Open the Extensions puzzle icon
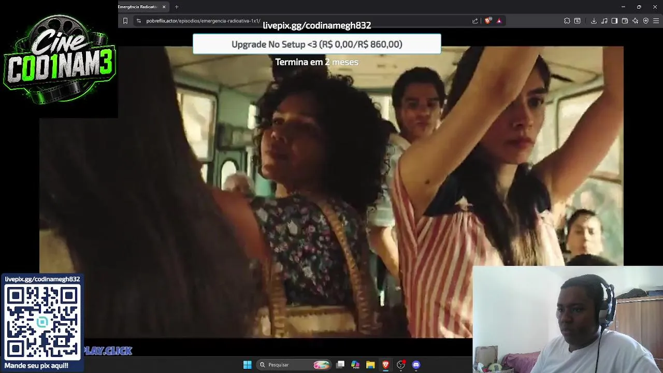Image resolution: width=663 pixels, height=373 pixels. pos(567,21)
